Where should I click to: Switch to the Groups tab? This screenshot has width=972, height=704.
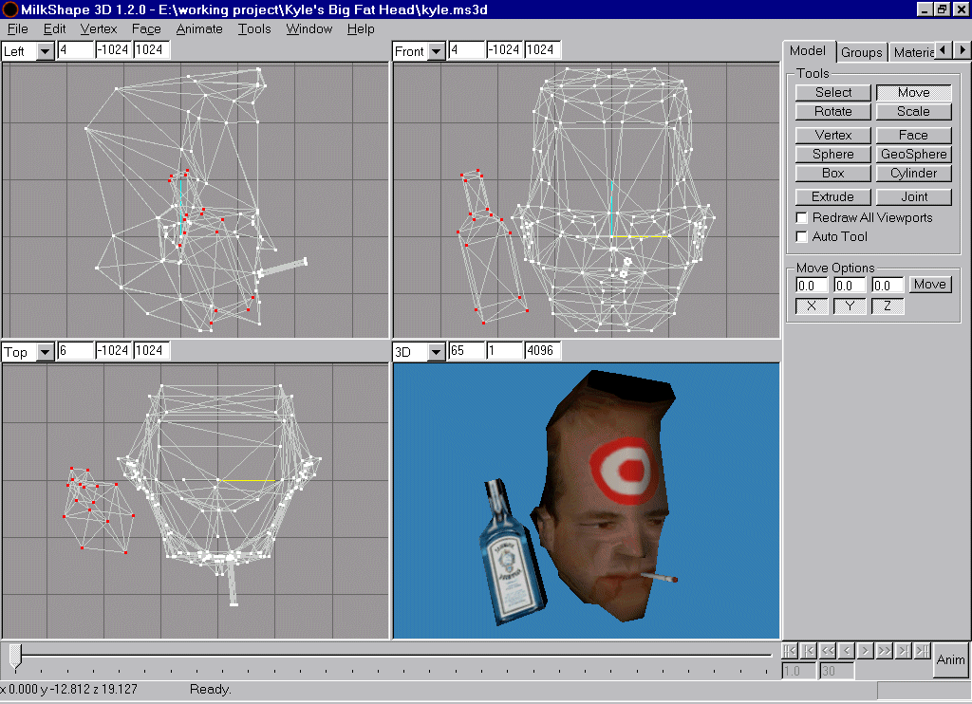pos(861,52)
